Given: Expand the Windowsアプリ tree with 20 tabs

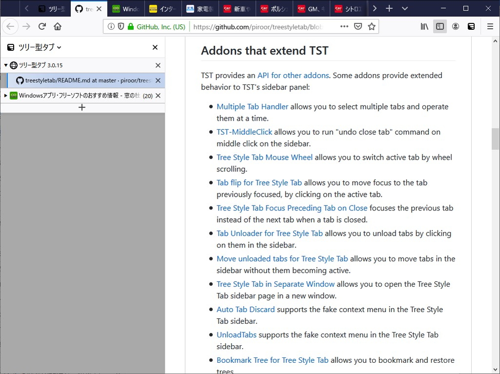Looking at the screenshot, I should [x=6, y=95].
